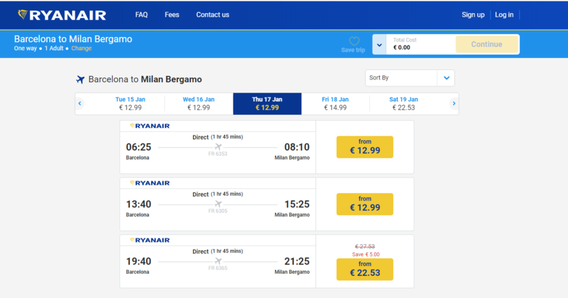Show later dates with right arrow
The image size is (568, 298).
[x=454, y=104]
